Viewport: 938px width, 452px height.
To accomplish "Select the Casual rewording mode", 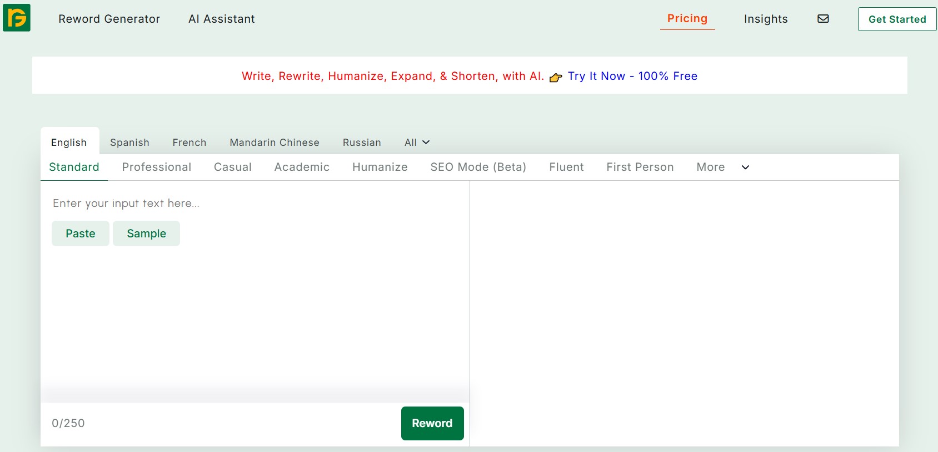I will point(233,167).
